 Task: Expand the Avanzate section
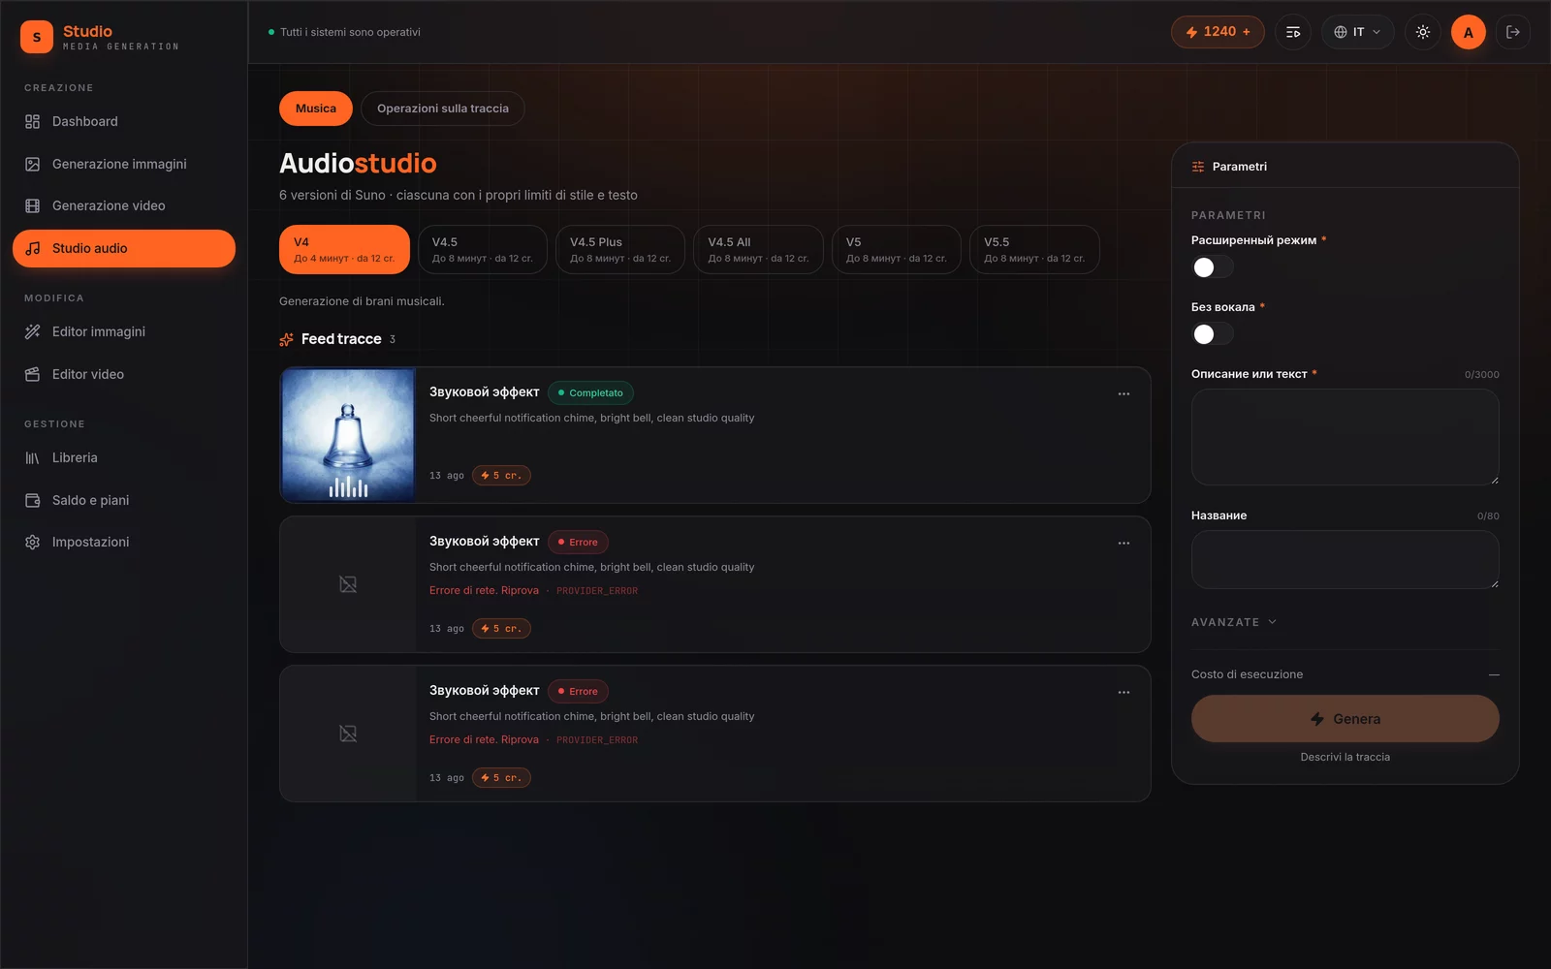coord(1234,622)
